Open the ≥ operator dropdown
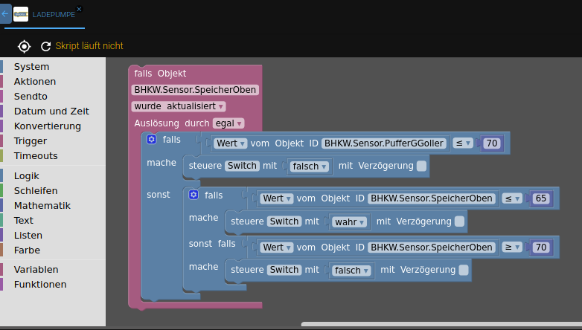 point(512,247)
